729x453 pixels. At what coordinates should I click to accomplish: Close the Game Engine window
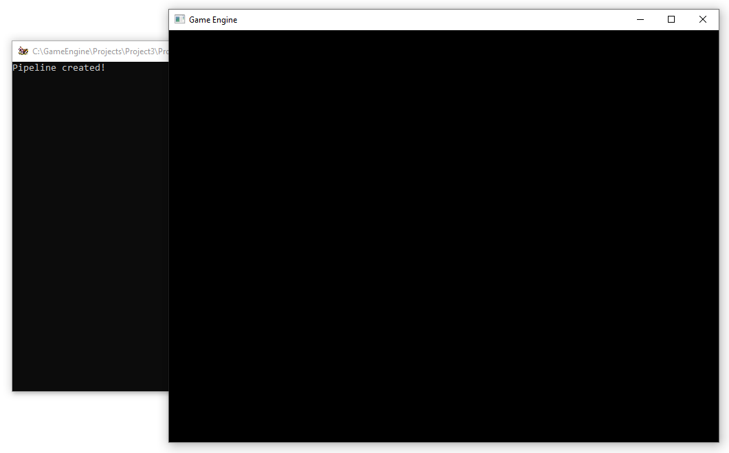[702, 19]
